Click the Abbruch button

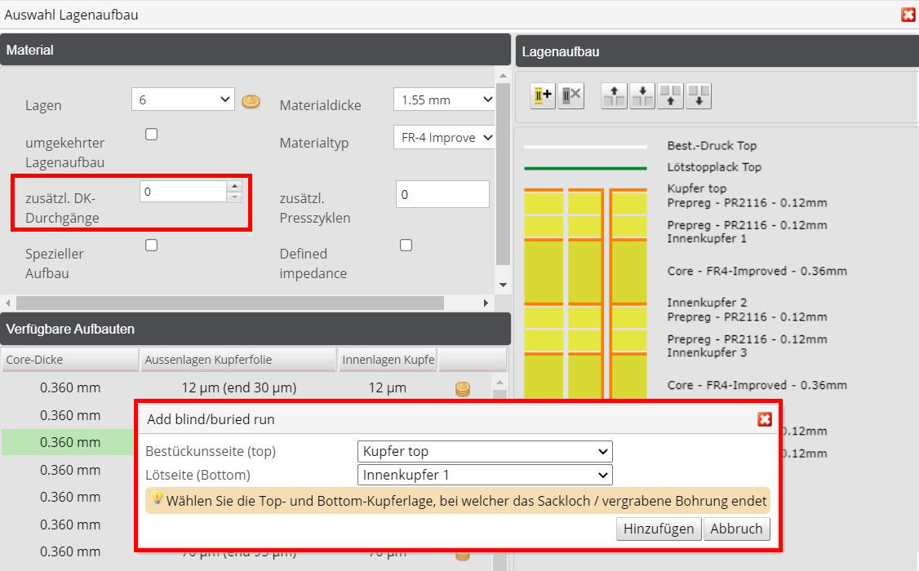(x=736, y=529)
